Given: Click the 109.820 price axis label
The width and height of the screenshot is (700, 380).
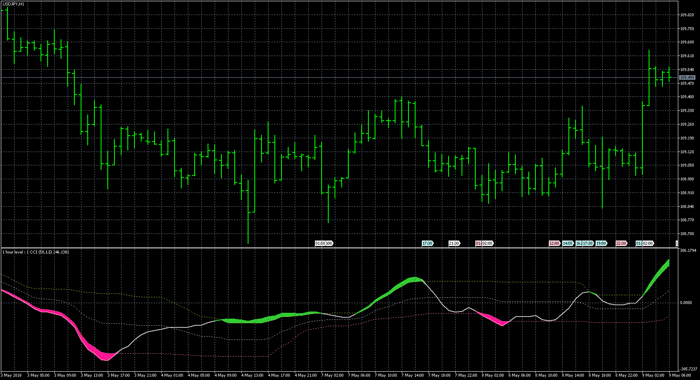Looking at the screenshot, I should [x=687, y=15].
